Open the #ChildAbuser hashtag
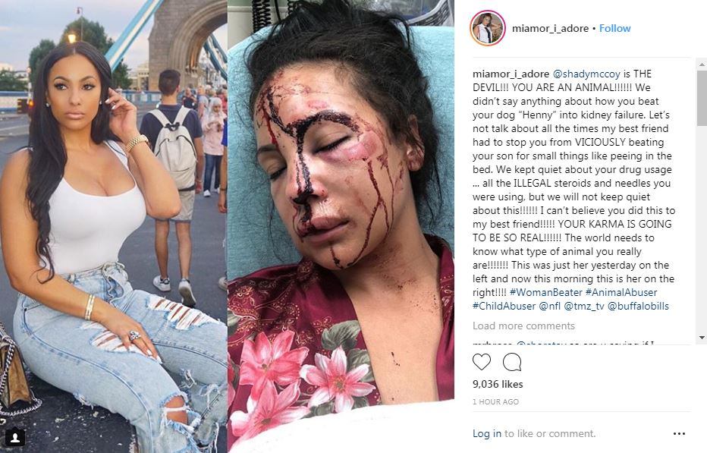Screen dimensions: 707x453 click(x=504, y=306)
